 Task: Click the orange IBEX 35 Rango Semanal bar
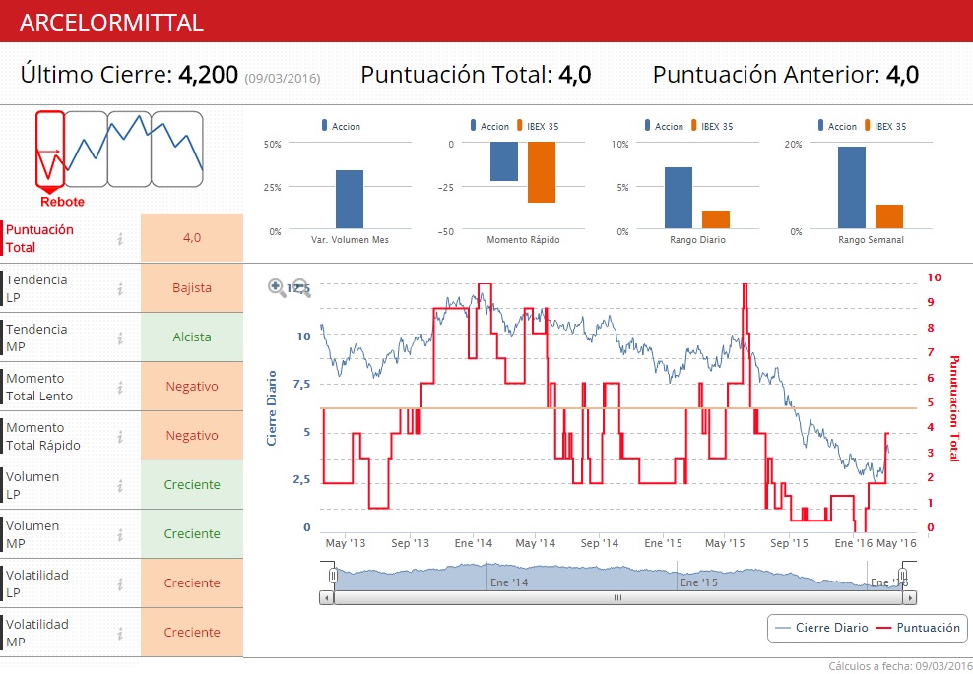pyautogui.click(x=889, y=216)
